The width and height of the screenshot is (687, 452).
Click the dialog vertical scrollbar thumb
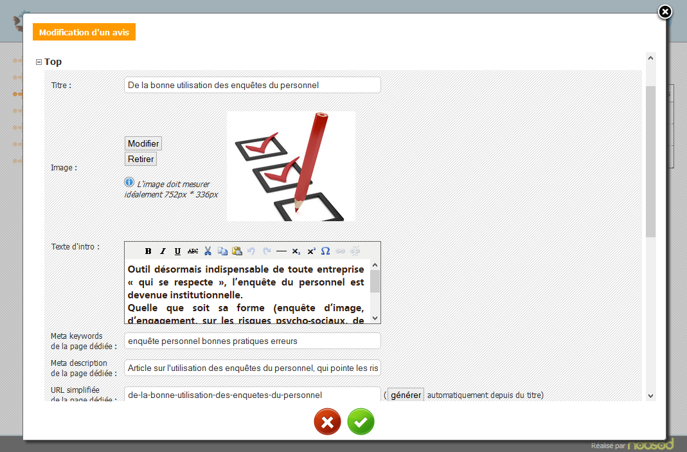tap(650, 161)
